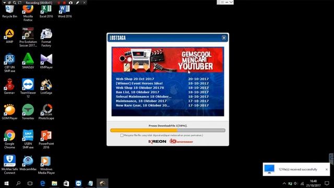The width and height of the screenshot is (334, 188).
Task: Open the Windows Start menu
Action: tap(6, 183)
